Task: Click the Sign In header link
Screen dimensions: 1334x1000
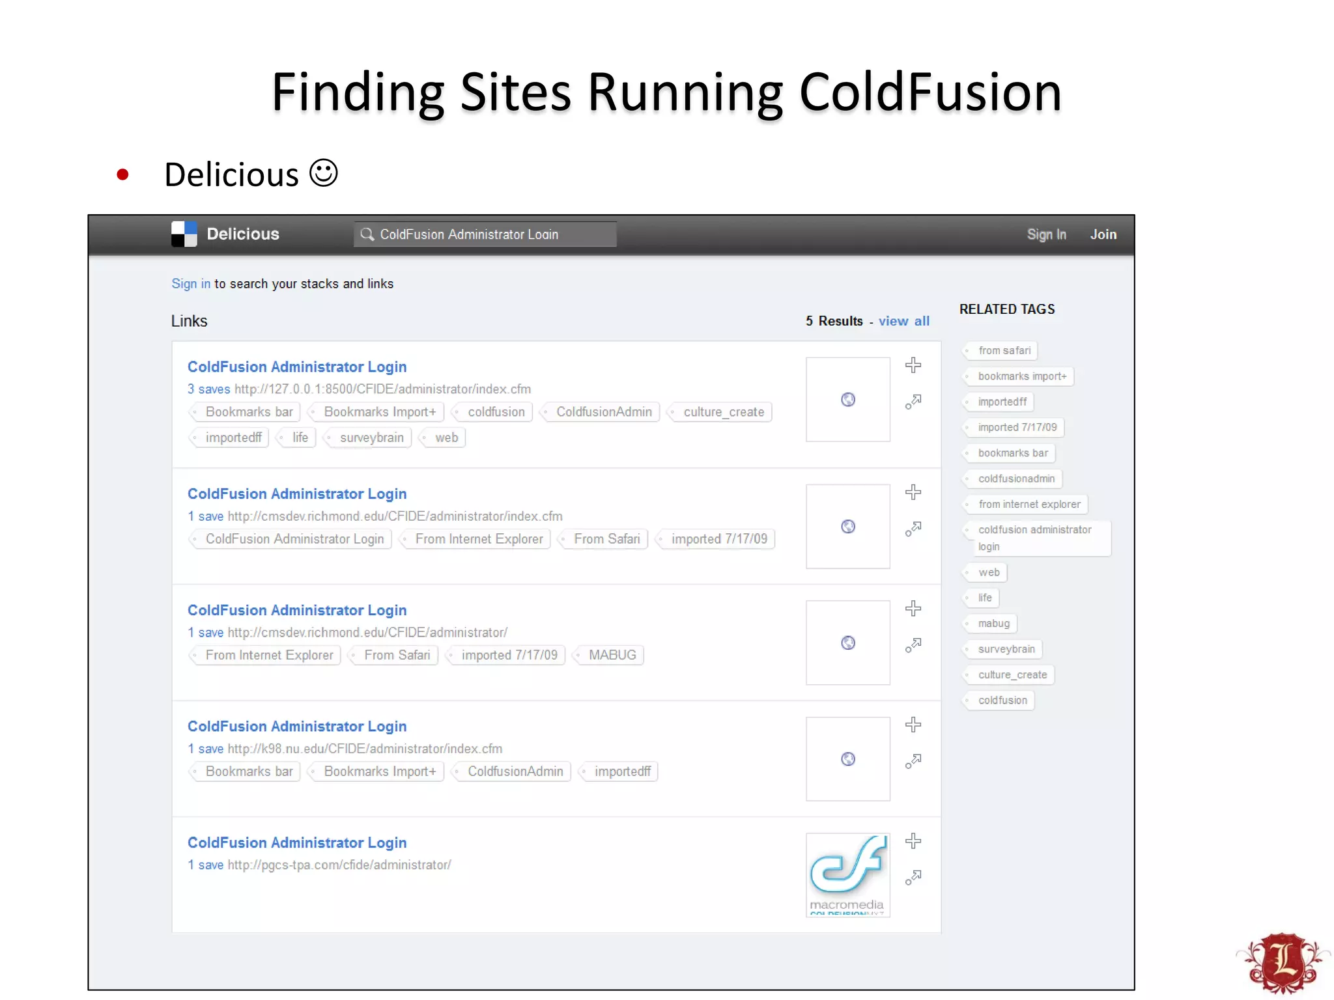Action: (1047, 234)
